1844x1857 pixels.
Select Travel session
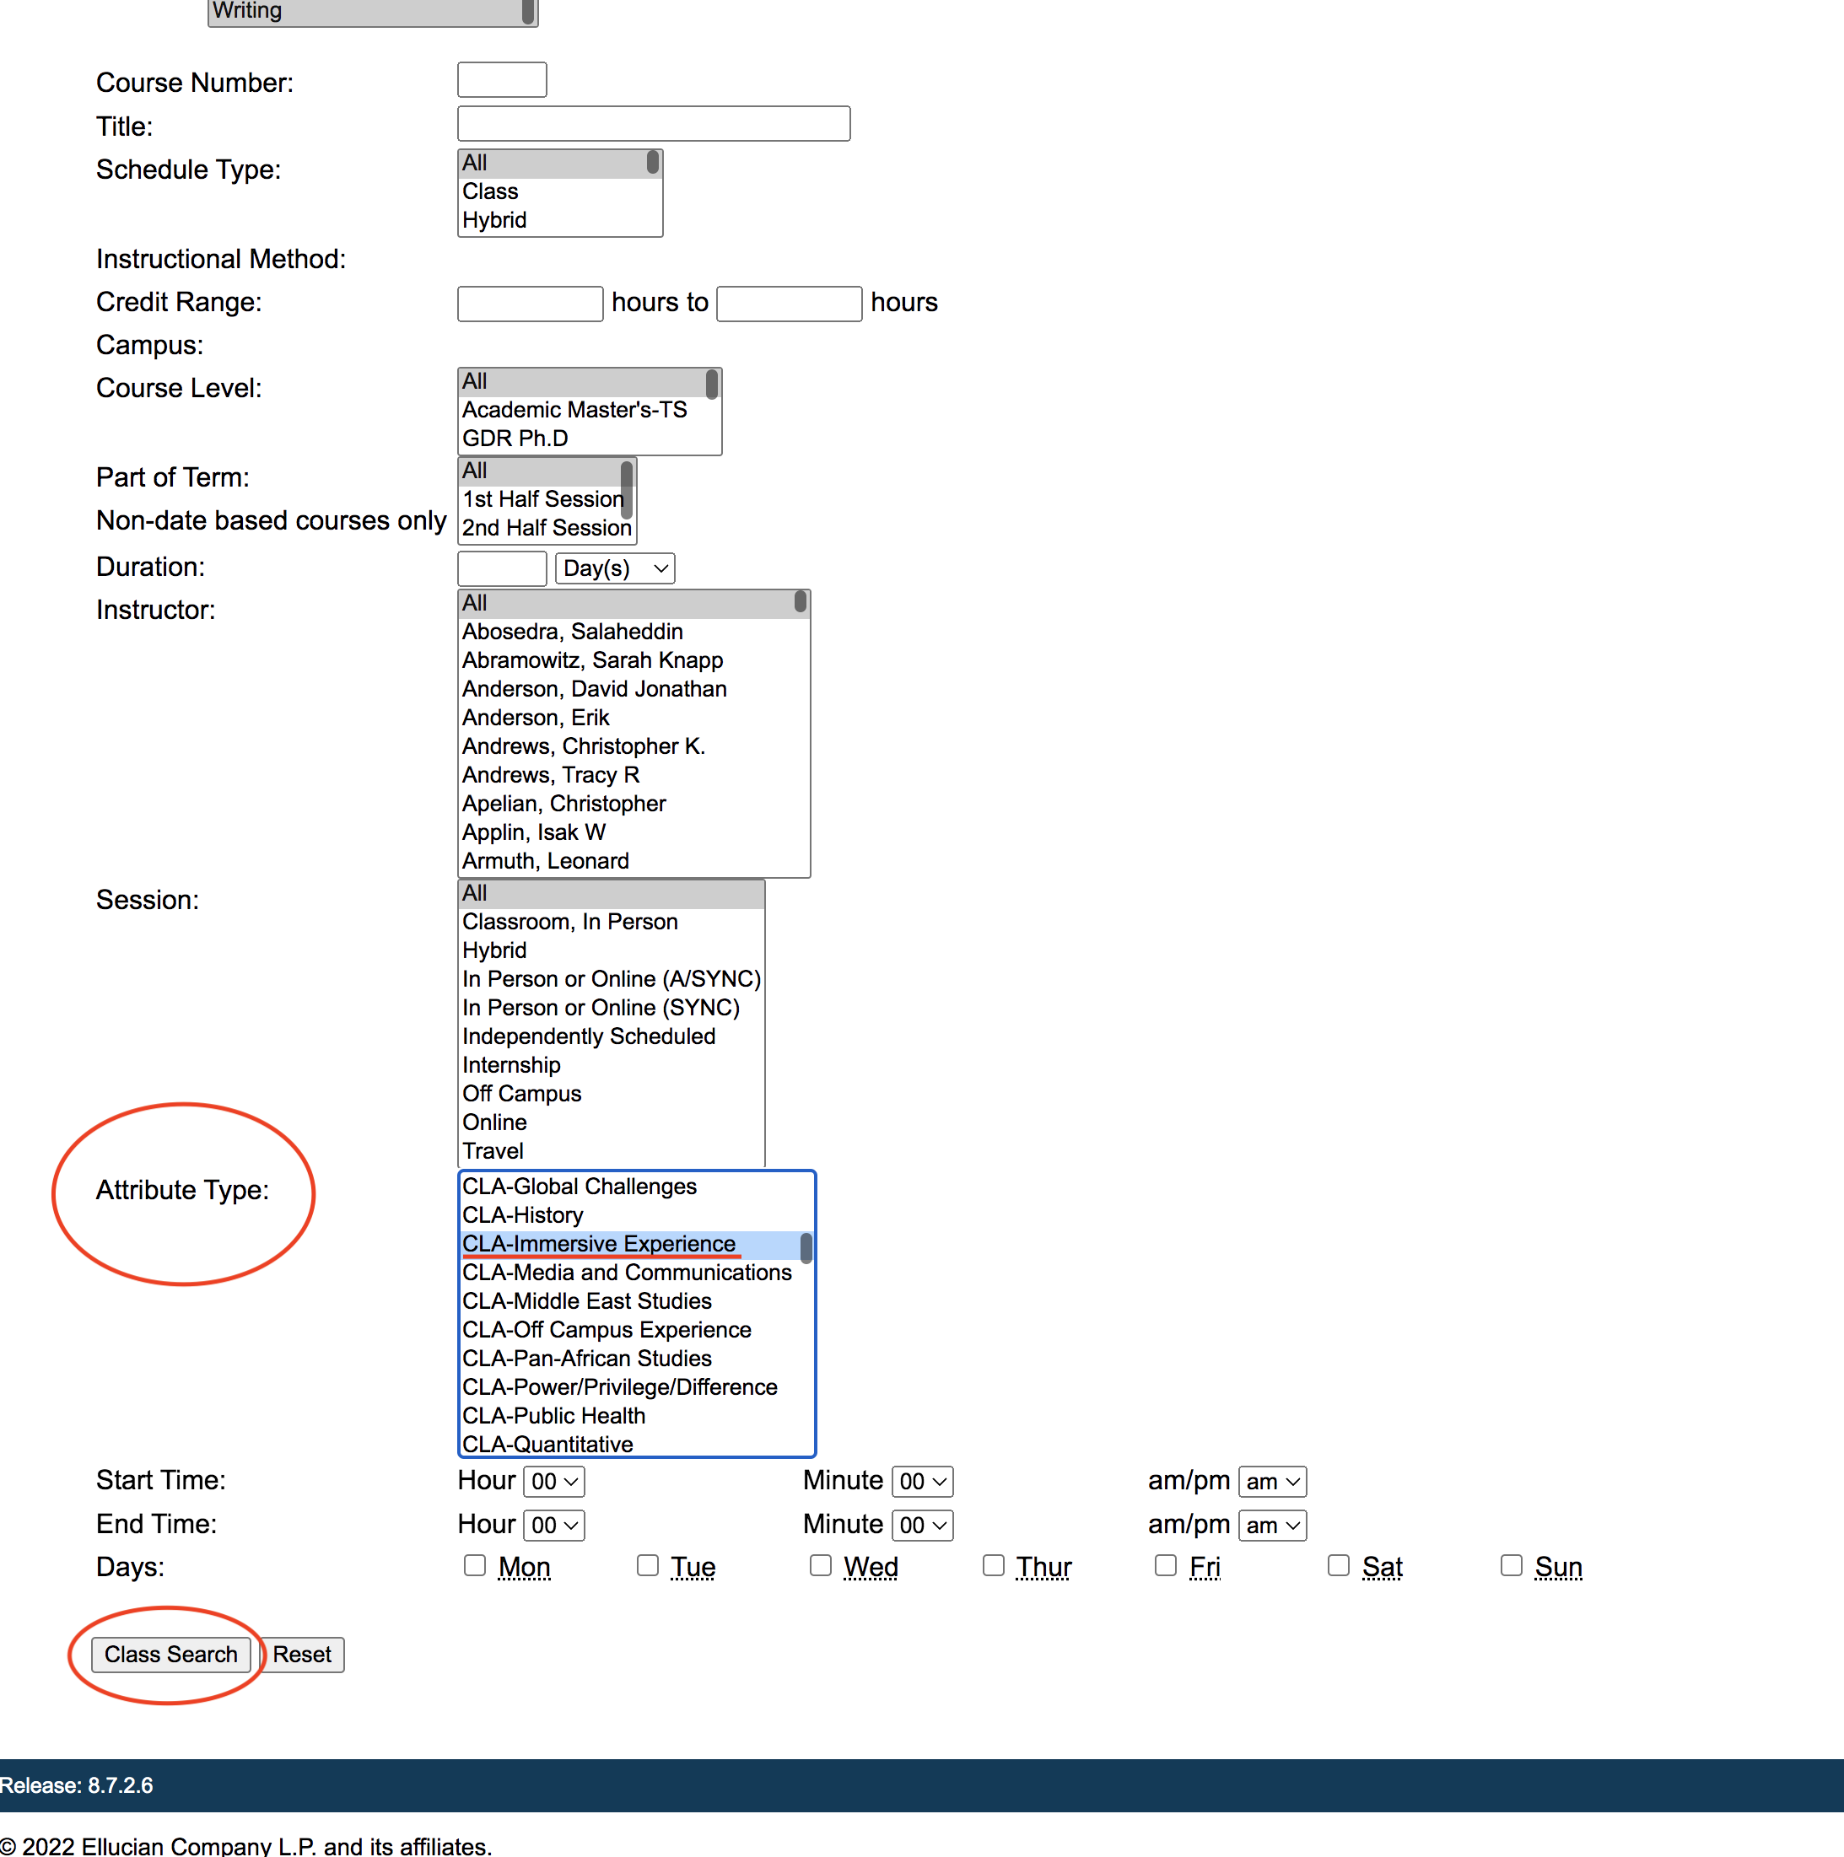[612, 1151]
